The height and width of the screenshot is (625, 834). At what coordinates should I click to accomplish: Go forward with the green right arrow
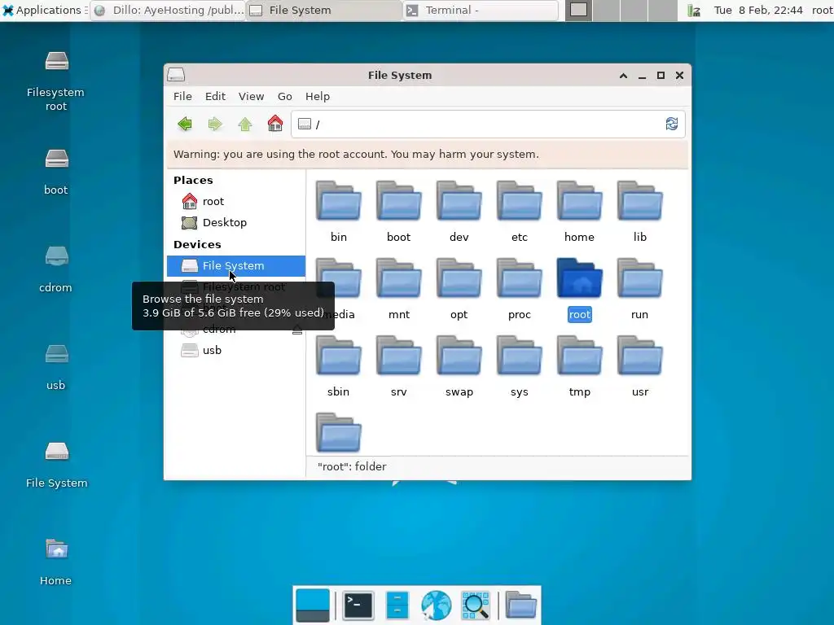215,125
